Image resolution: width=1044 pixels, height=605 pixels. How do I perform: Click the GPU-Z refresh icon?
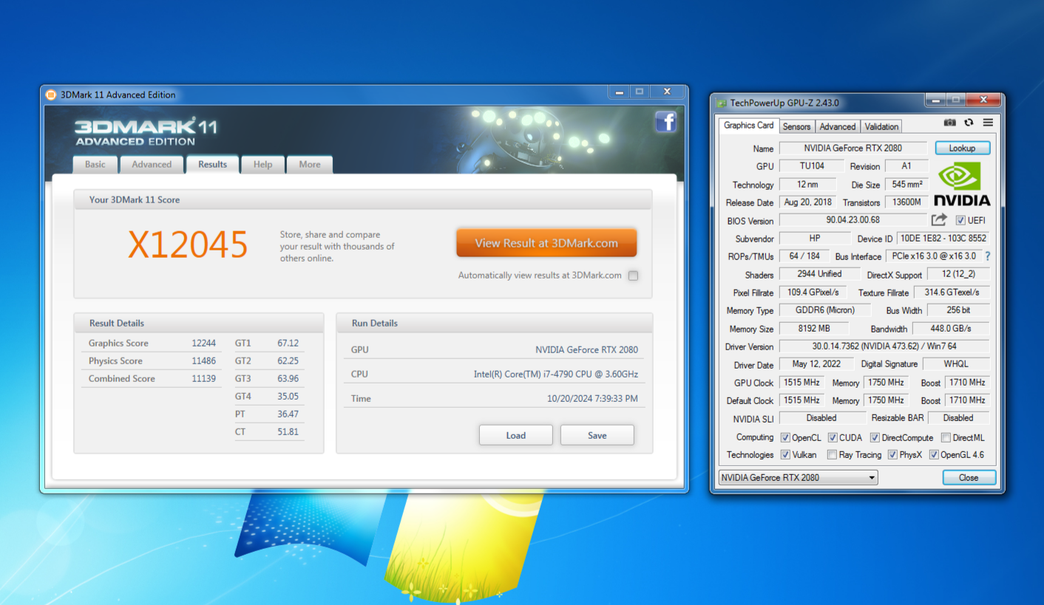tap(969, 123)
